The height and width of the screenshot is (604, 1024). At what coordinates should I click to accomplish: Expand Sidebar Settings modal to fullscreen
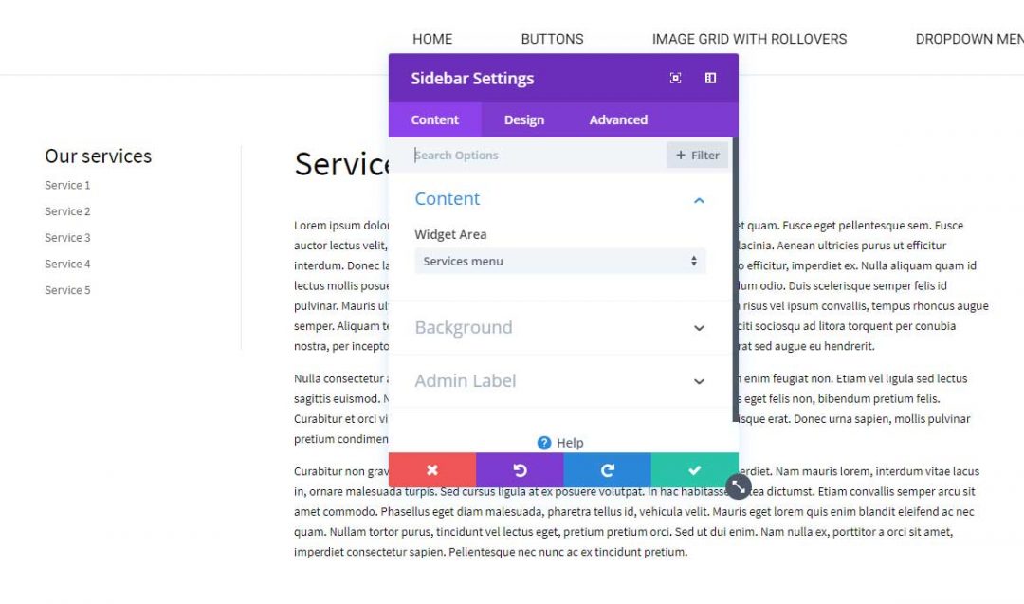tap(675, 79)
